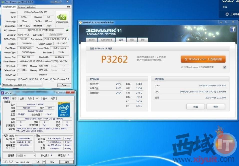Switch to GPU-Z Validation tab
Image resolution: width=239 pixels, height=166 pixels.
[31, 7]
